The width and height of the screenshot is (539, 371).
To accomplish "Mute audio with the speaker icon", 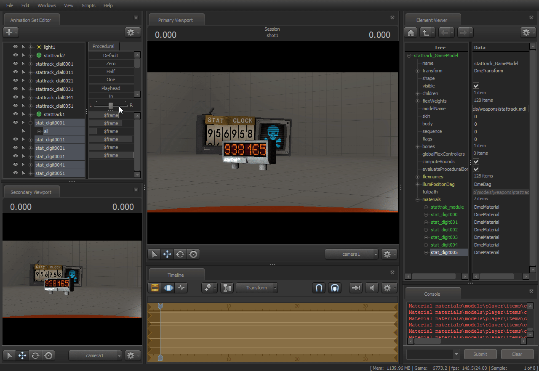I will pyautogui.click(x=371, y=288).
